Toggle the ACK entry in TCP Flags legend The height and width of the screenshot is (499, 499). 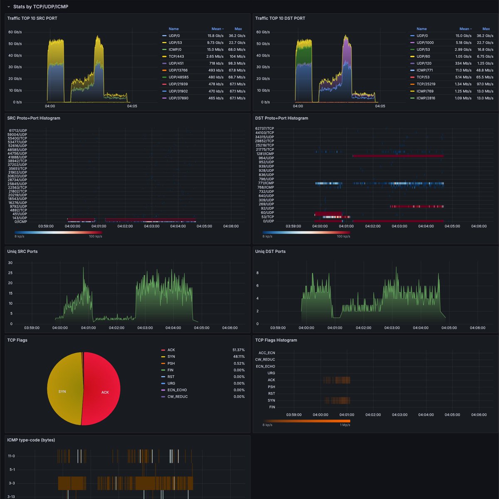(170, 350)
